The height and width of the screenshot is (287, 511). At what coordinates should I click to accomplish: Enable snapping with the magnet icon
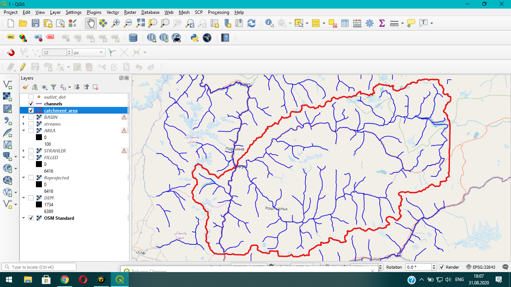pyautogui.click(x=11, y=53)
